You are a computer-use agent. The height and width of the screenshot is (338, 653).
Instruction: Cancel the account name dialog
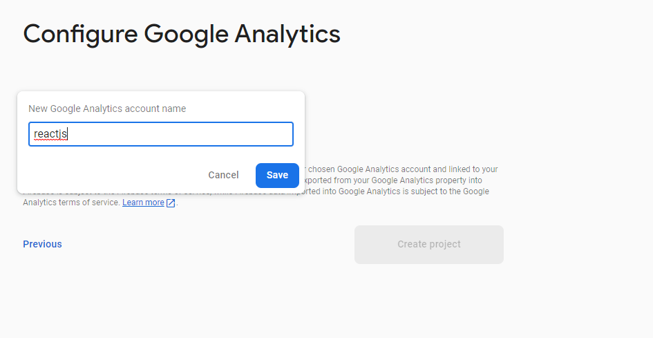point(223,176)
